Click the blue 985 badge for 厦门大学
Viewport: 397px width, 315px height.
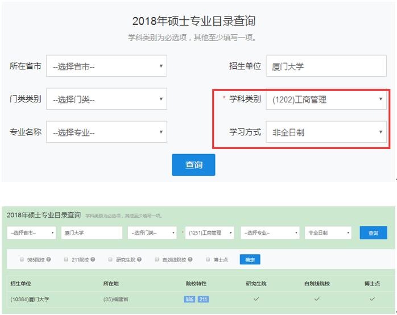tap(189, 299)
